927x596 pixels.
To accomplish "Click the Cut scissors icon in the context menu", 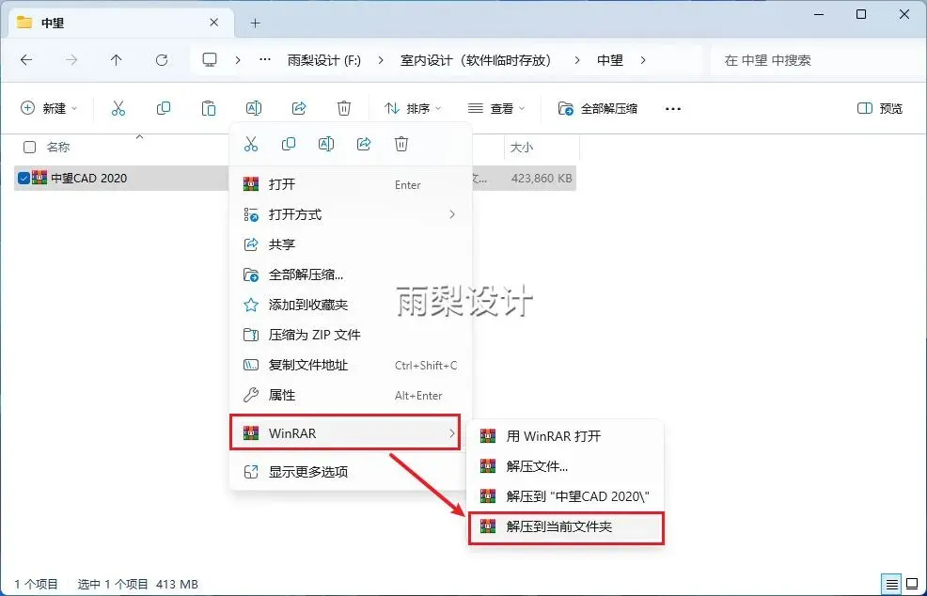I will [251, 144].
